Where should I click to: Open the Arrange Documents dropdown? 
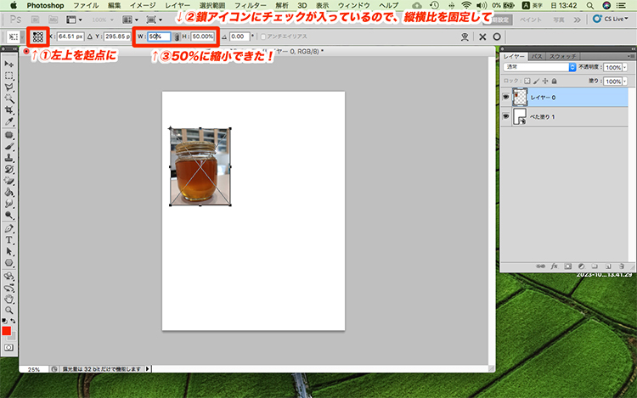(x=131, y=20)
